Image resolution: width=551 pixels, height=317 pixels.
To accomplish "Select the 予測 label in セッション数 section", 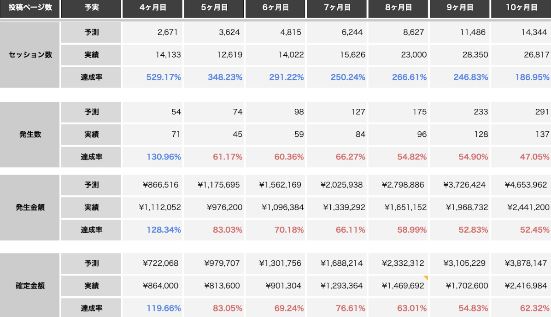I will coord(91,32).
